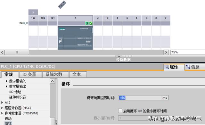Image resolution: width=205 pixels, height=125 pixels.
Task: Select the 循环 tree item
Action: [x=8, y=124]
